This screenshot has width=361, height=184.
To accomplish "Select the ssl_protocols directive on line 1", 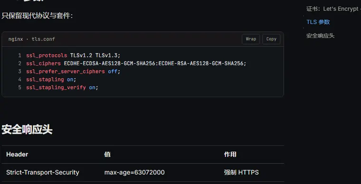I will pyautogui.click(x=47, y=55).
